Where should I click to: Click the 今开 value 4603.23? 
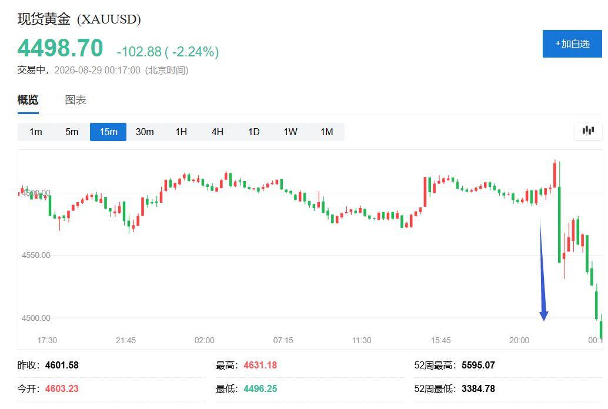[62, 388]
